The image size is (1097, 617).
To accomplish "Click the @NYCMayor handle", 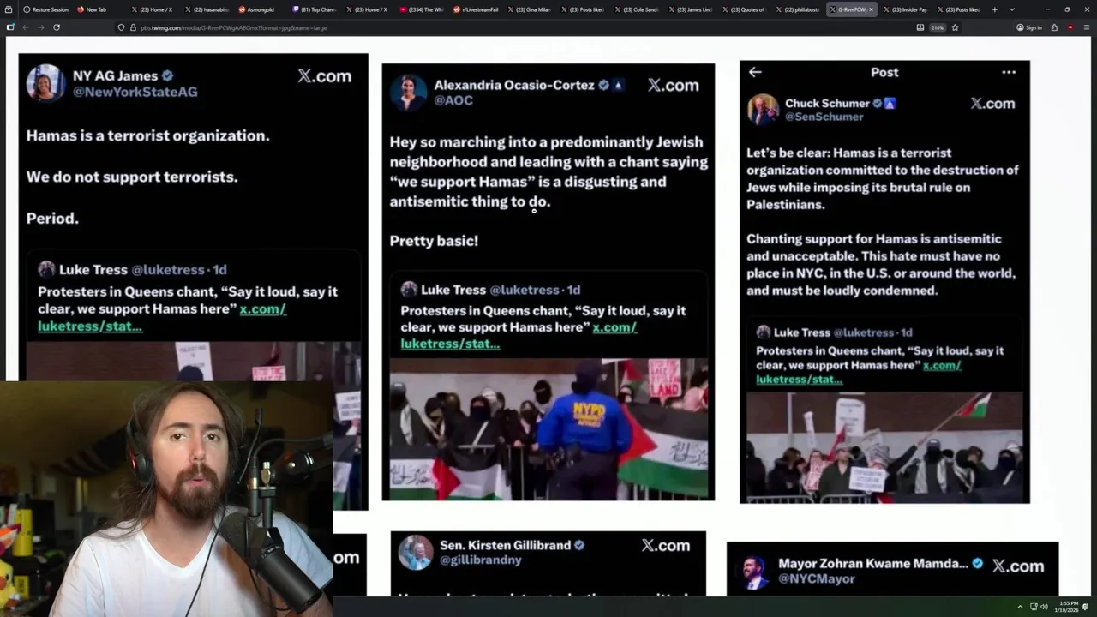I will pos(817,578).
